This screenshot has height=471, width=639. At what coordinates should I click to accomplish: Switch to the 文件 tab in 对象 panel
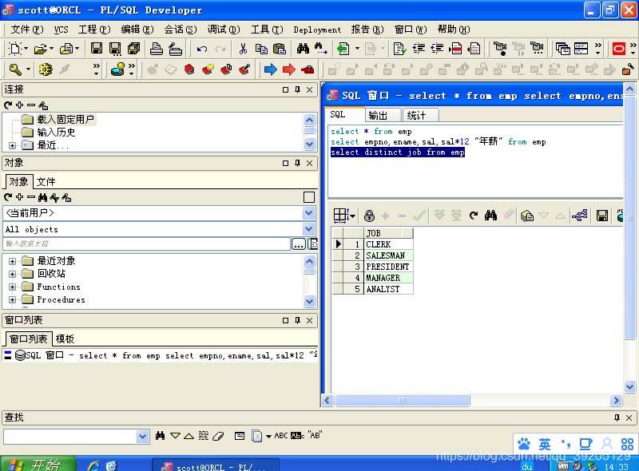click(46, 182)
